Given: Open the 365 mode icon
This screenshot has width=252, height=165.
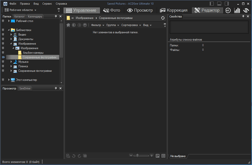Looking at the screenshot, I should (228, 10).
